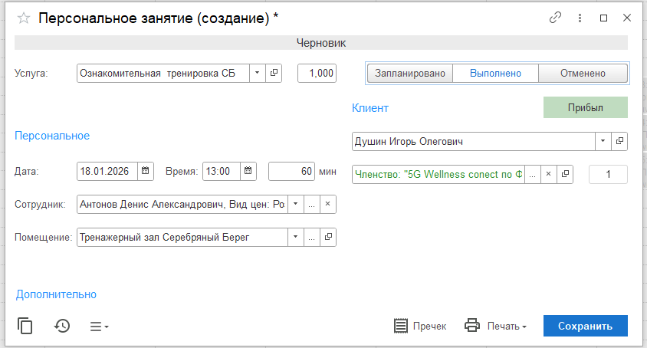Edit the quantity field 1,000
Screen dimensions: 647x348
[317, 73]
